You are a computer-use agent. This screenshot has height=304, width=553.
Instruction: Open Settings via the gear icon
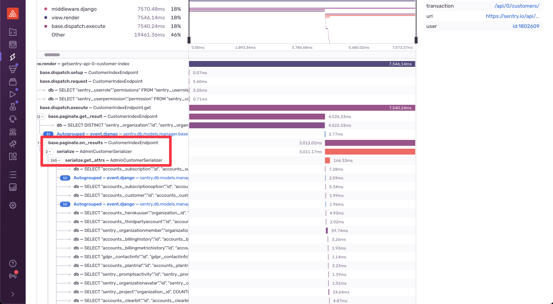pyautogui.click(x=13, y=205)
